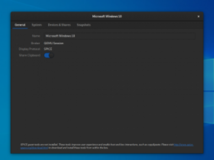Viewport: 214px width, 160px height.
Task: Open the Devices & Shares tab
Action: tap(59, 25)
